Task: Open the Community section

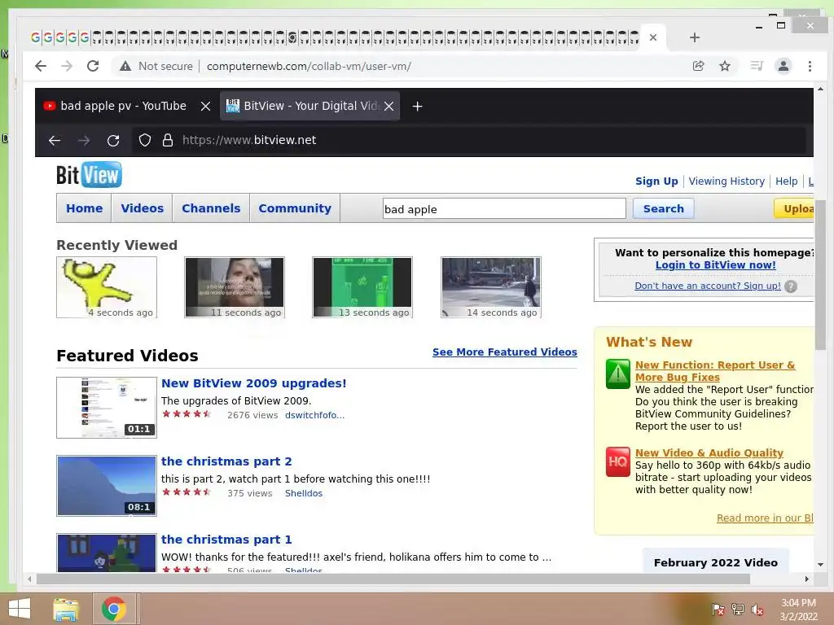Action: [295, 208]
